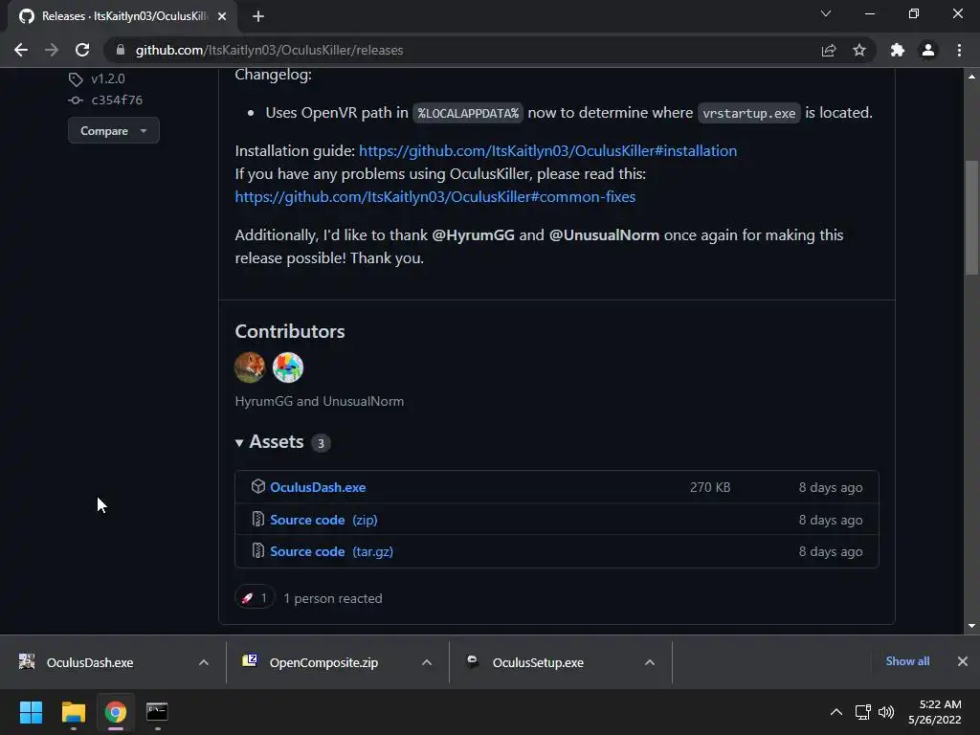View site lock info in address bar

click(x=121, y=50)
